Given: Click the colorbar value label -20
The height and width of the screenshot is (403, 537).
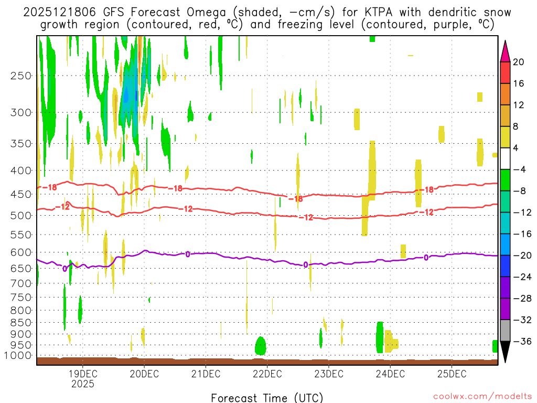Looking at the screenshot, I should tap(522, 256).
